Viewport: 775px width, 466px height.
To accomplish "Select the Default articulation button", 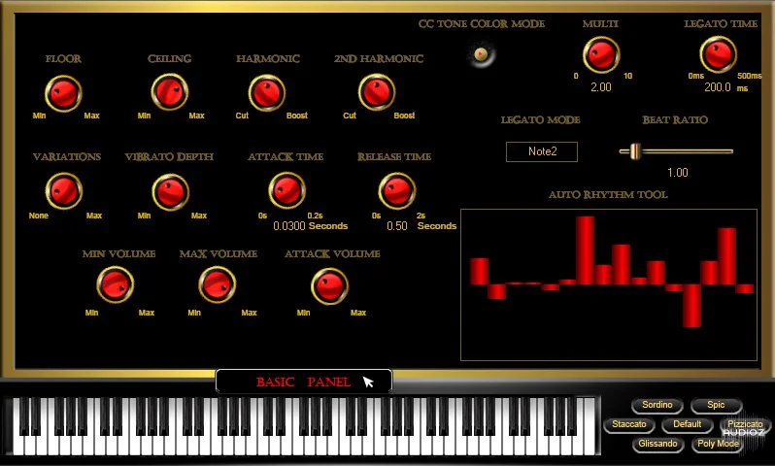I will [x=687, y=424].
